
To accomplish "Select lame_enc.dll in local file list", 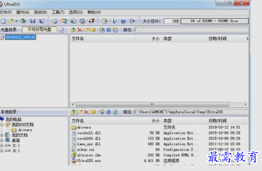I will tap(89, 144).
